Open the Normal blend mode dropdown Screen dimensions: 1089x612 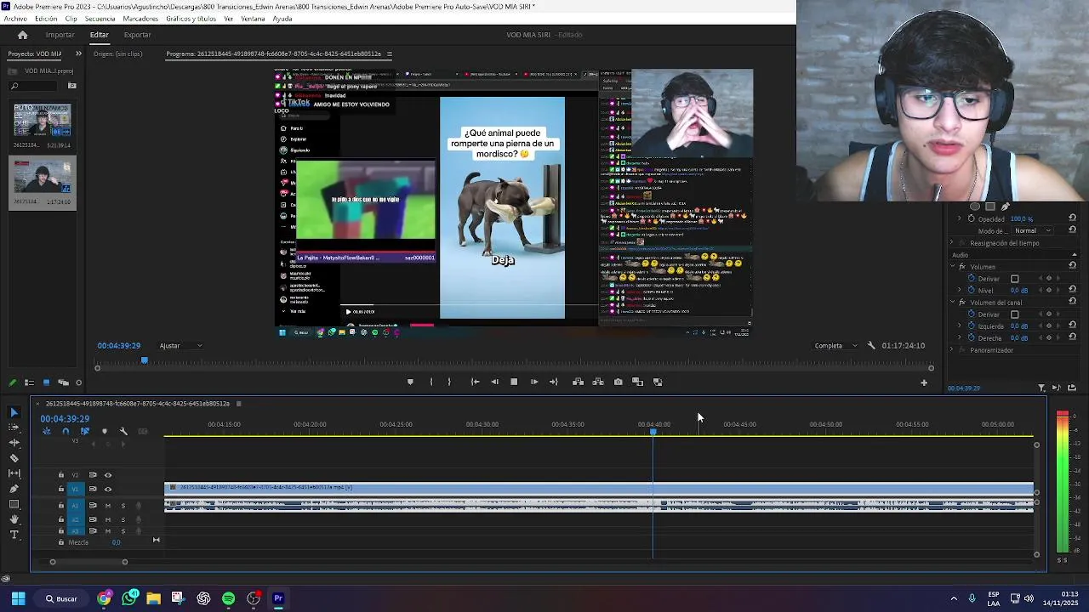click(1031, 230)
